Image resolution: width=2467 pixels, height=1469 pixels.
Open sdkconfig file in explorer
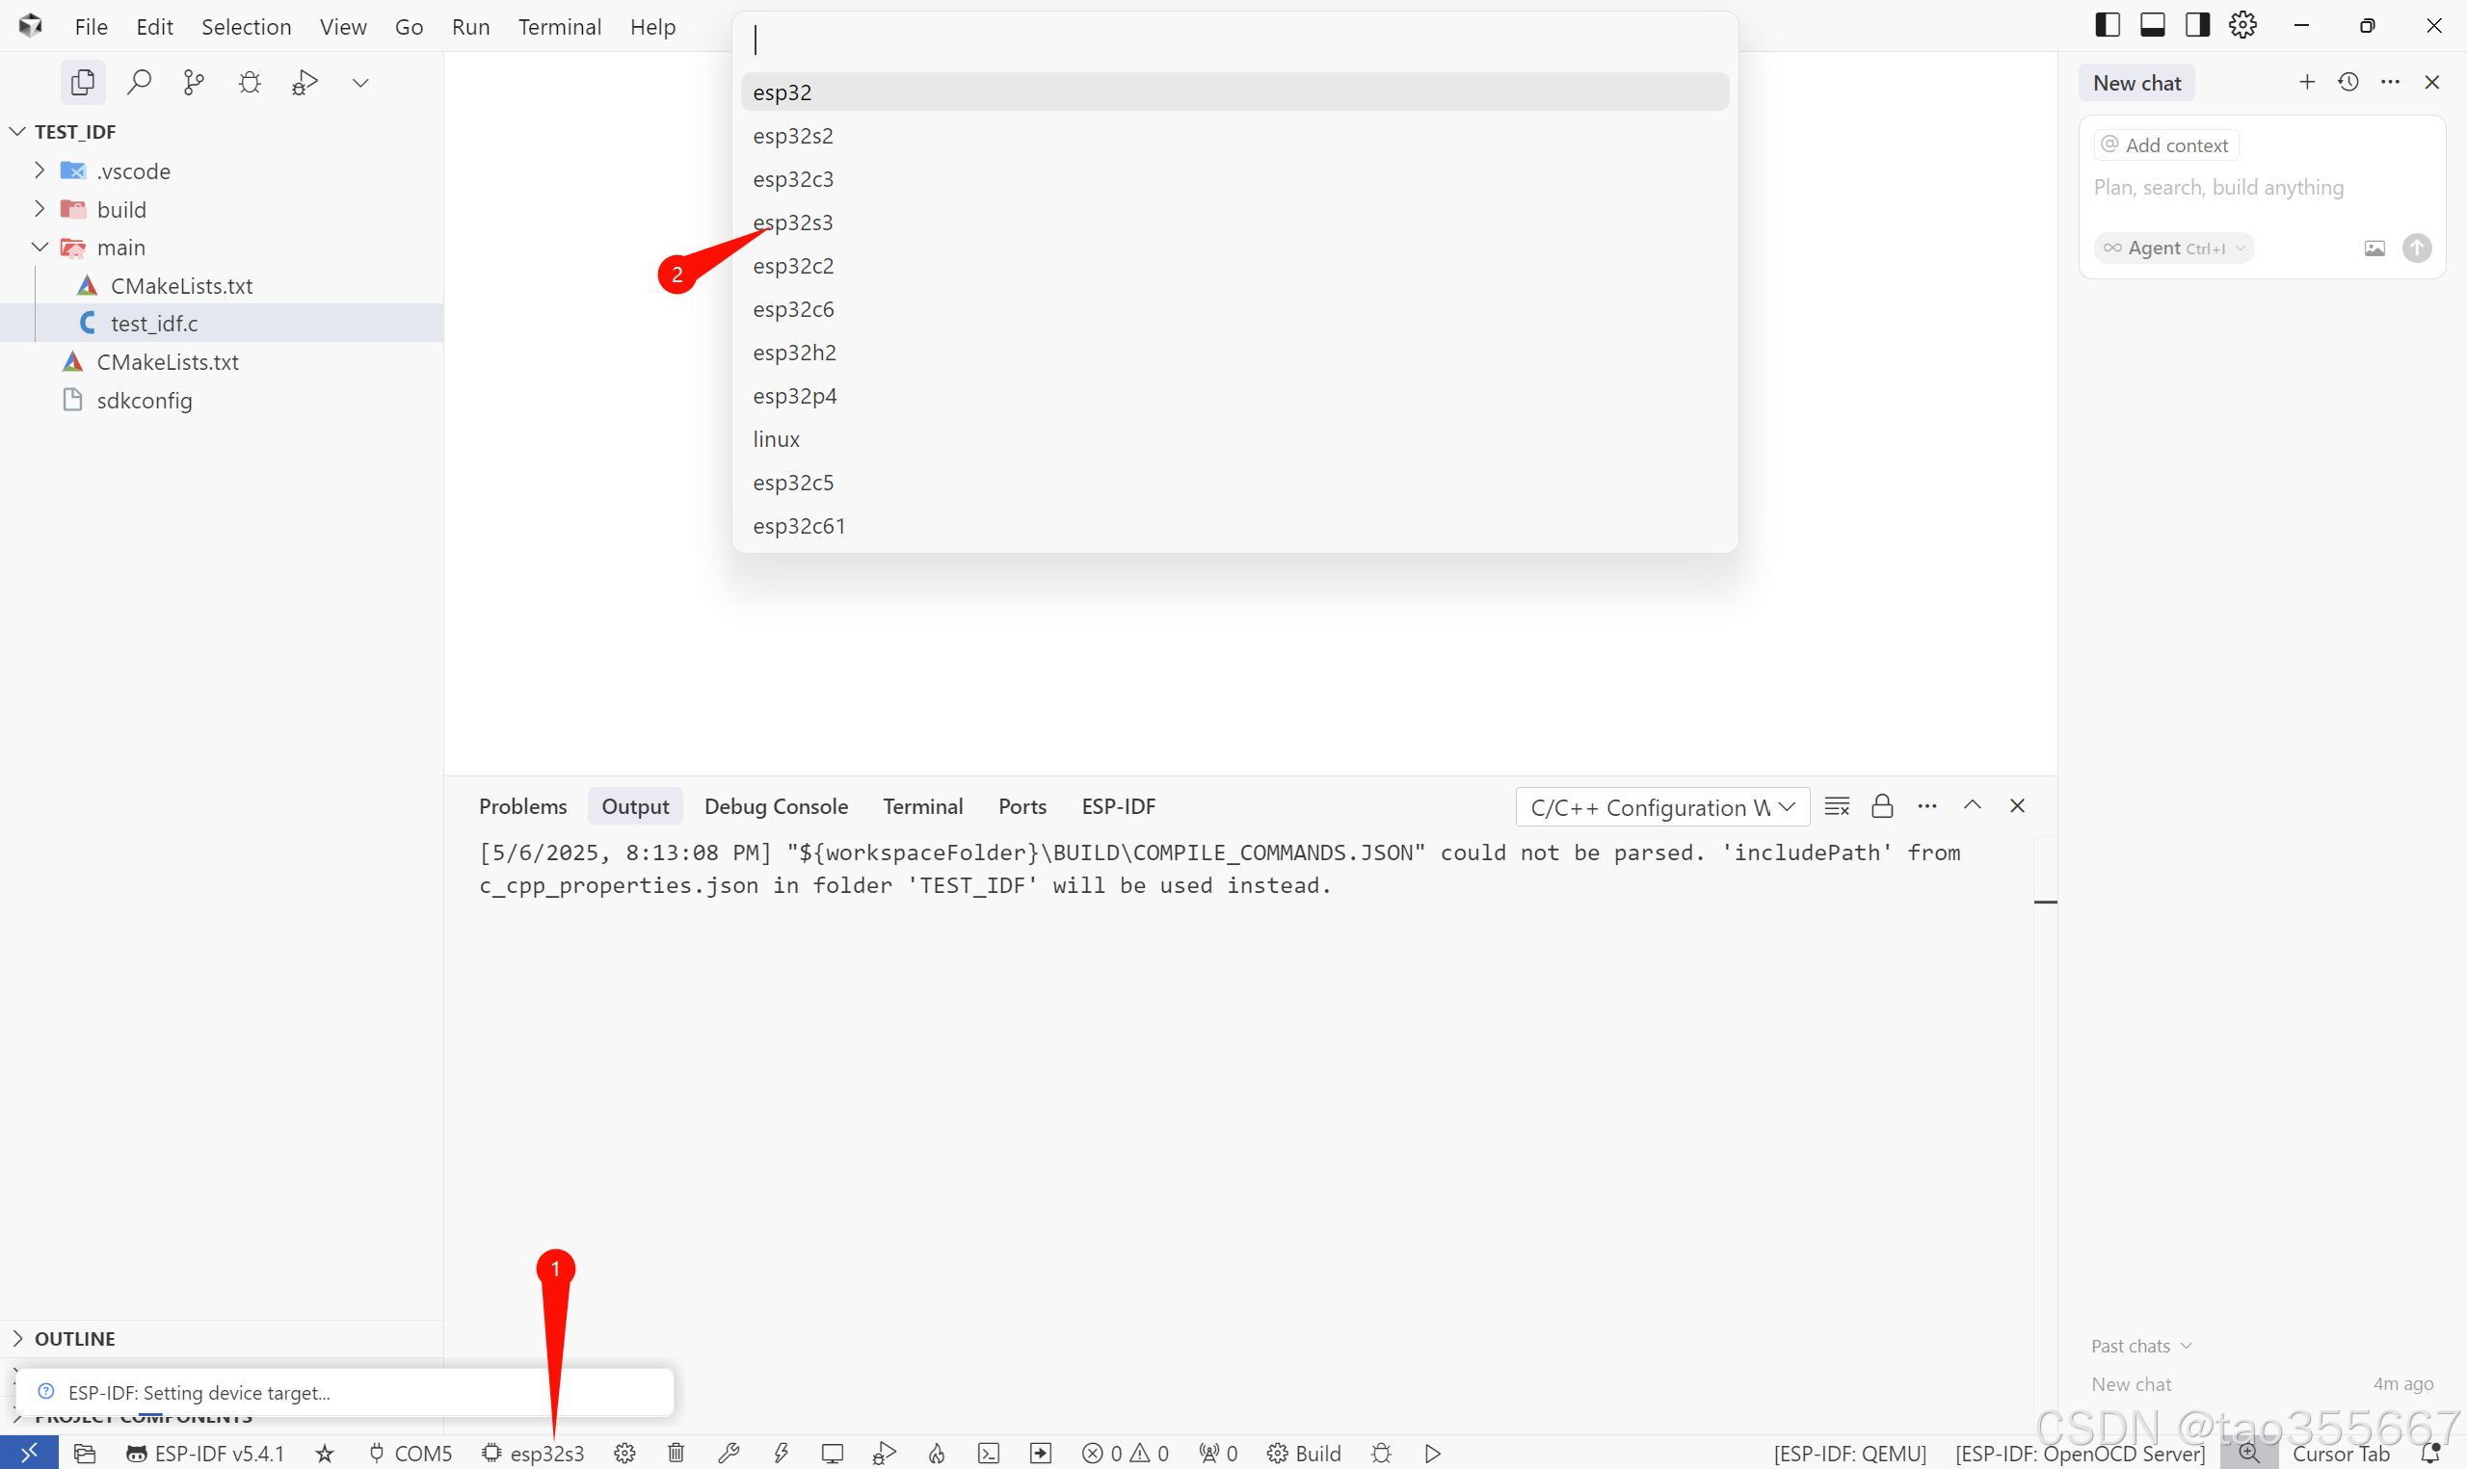(145, 400)
